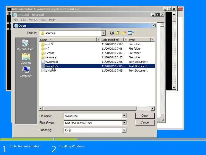This screenshot has height=155, width=206.
Task: Open Computer in the sidebar
Action: (25, 72)
